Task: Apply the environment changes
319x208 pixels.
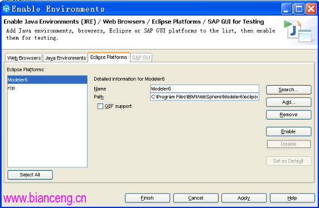Action: [x=244, y=198]
